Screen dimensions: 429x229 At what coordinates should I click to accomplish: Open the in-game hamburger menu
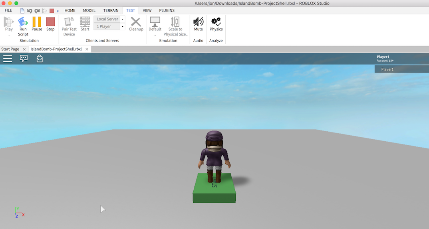(8, 59)
